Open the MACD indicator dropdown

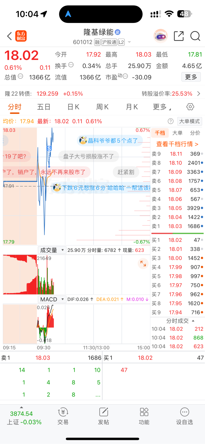pos(52,299)
